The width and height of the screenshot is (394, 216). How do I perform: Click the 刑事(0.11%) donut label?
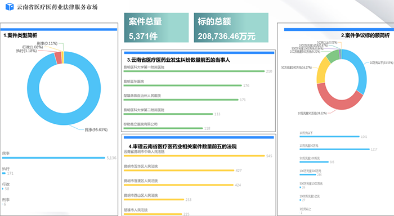pos(47,43)
